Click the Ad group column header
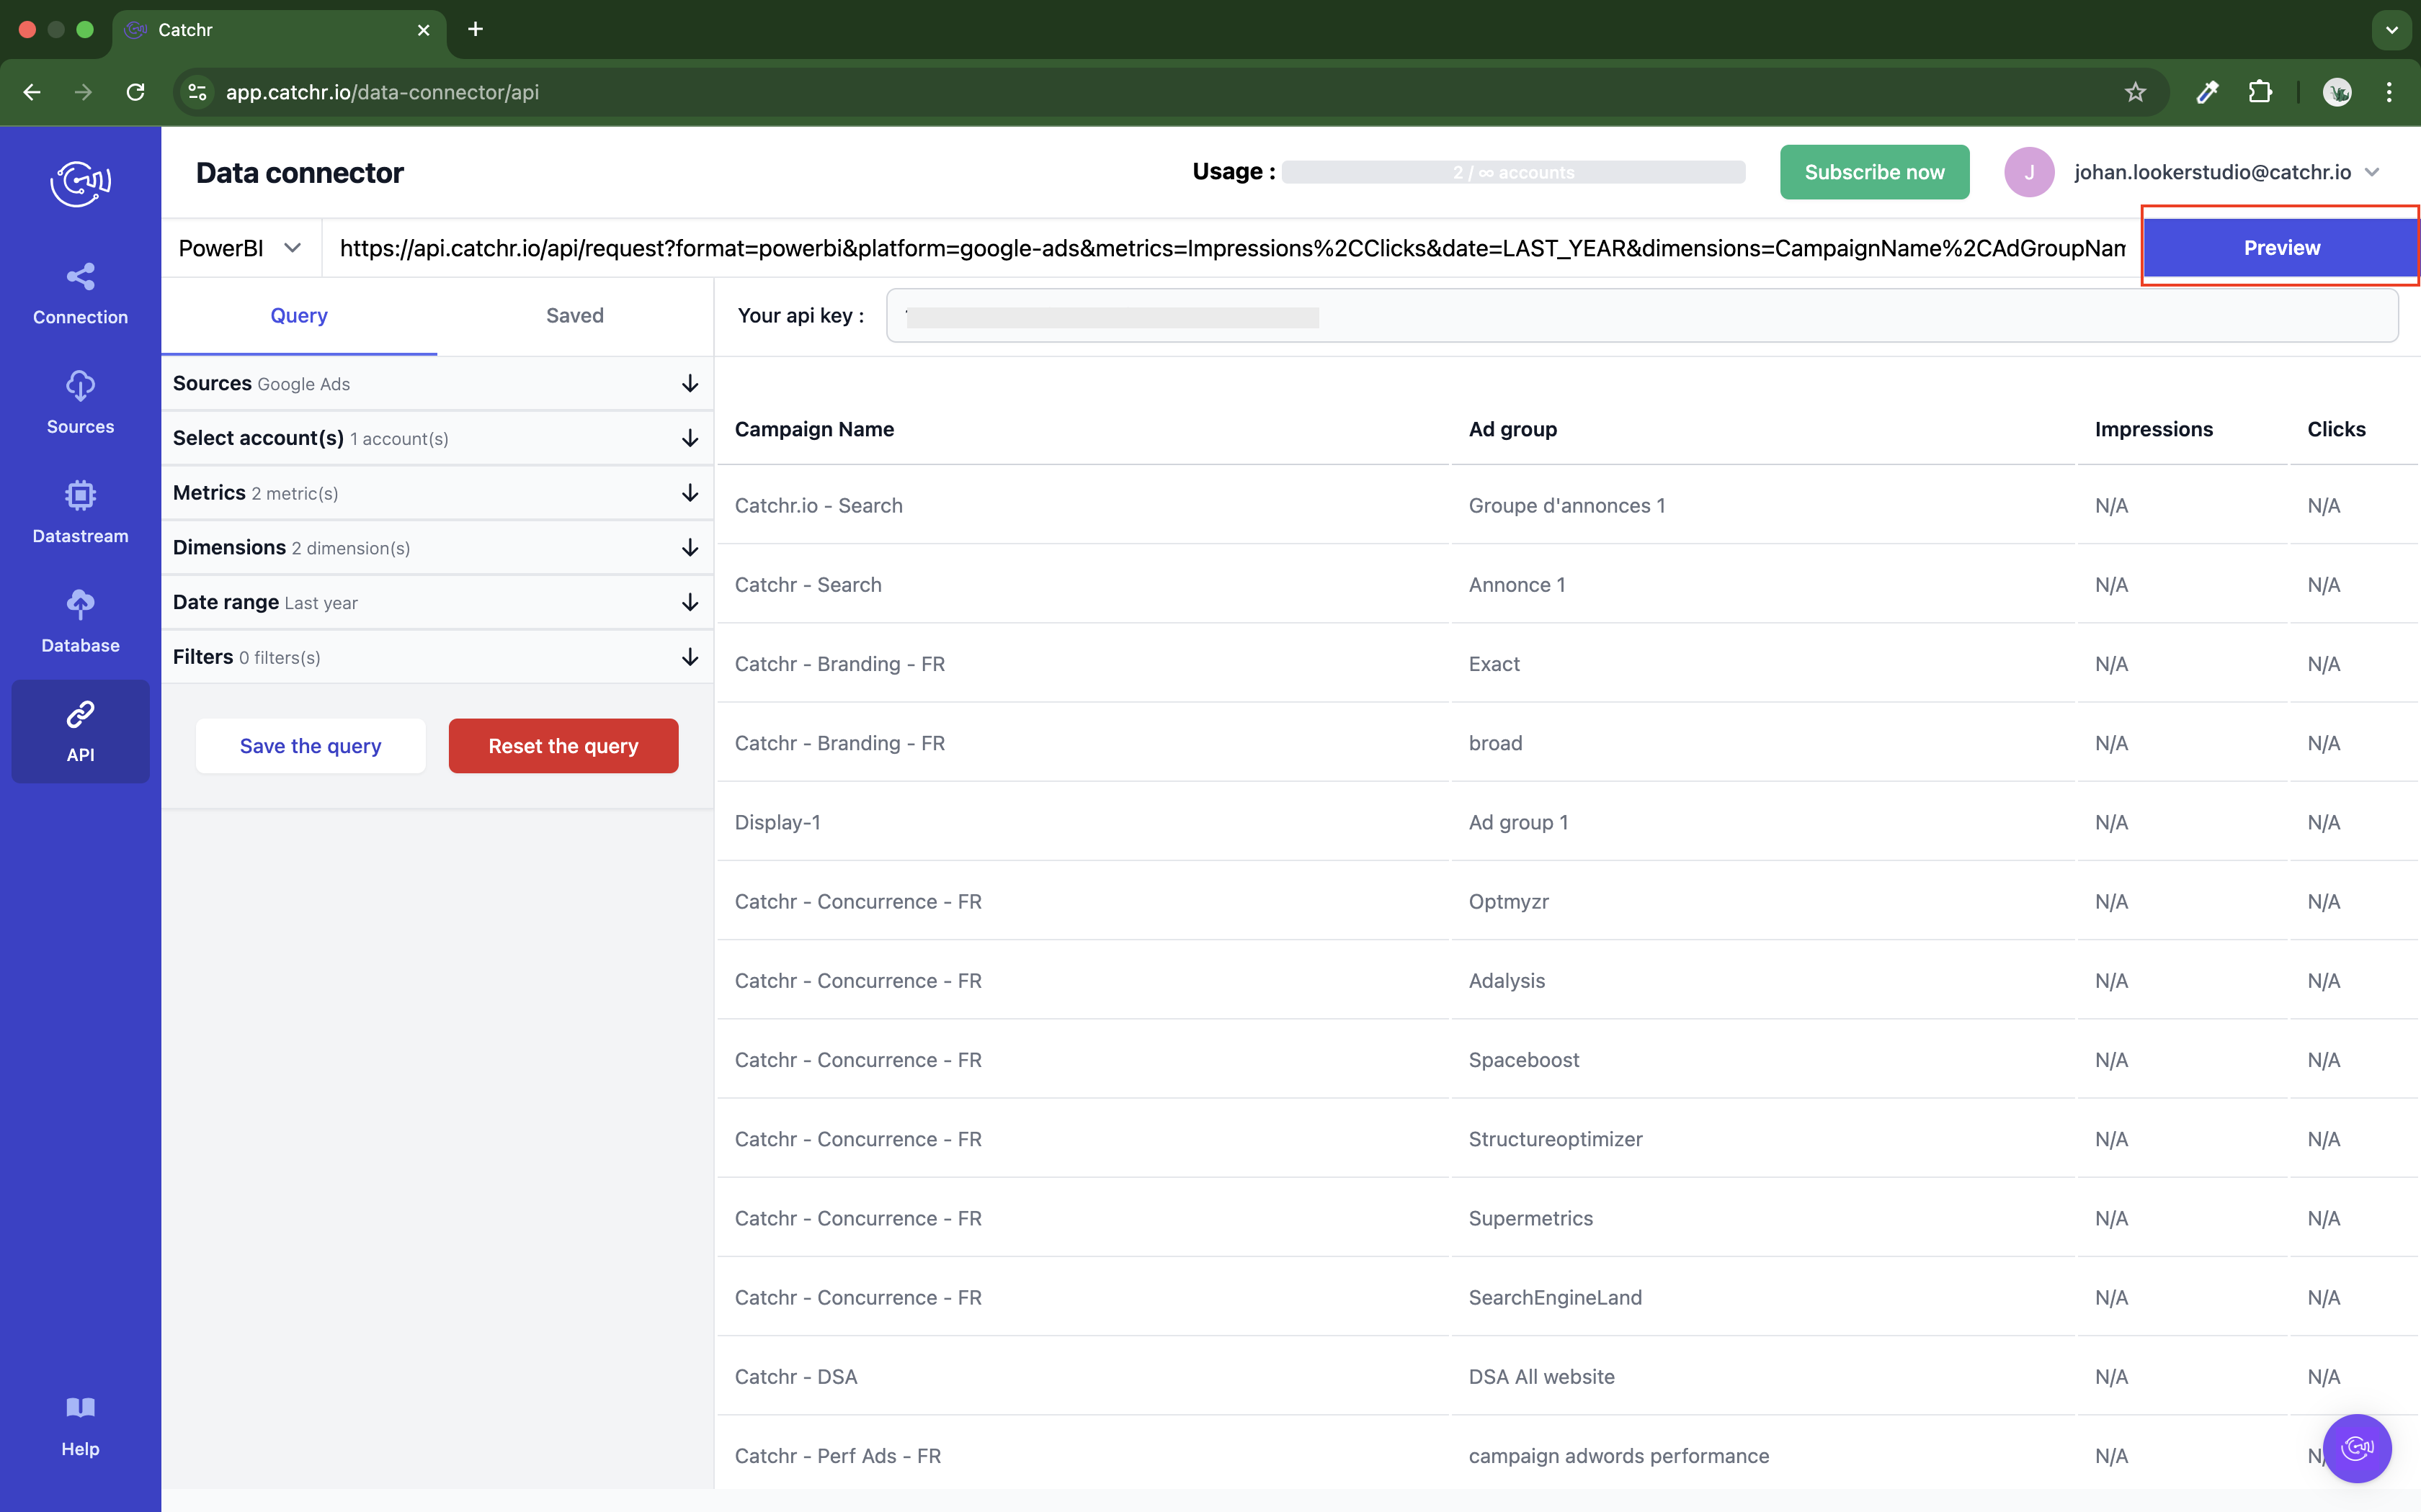 pyautogui.click(x=1512, y=429)
